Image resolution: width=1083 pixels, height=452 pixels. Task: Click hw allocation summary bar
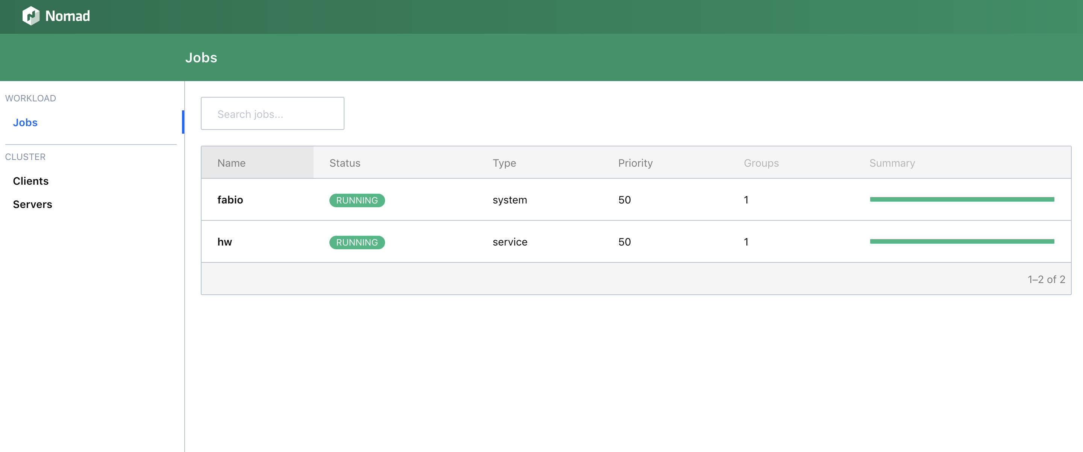pos(962,241)
